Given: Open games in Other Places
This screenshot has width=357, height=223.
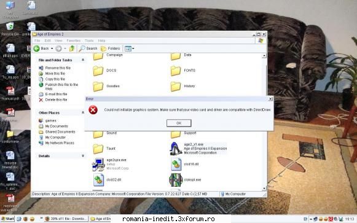Looking at the screenshot, I should pyautogui.click(x=50, y=120).
